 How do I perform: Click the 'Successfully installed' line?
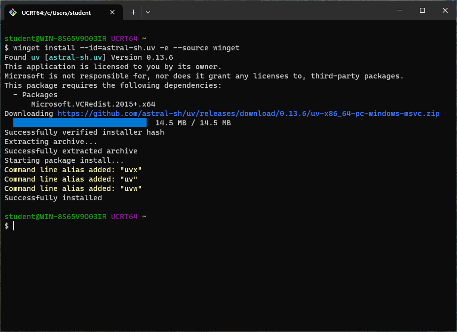[x=53, y=198]
